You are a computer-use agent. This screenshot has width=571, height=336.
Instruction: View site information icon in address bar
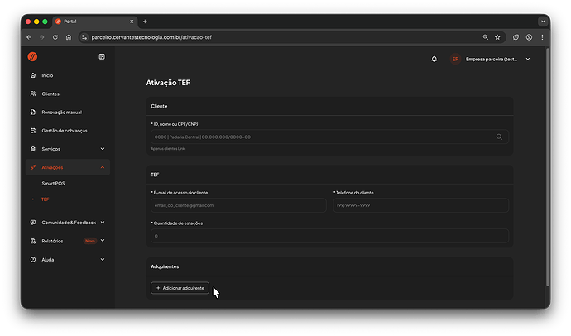[x=84, y=37]
